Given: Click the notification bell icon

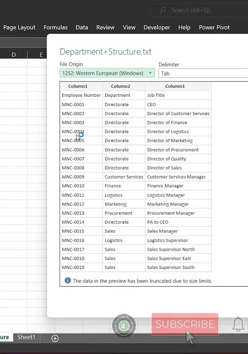Looking at the screenshot, I should (238, 324).
